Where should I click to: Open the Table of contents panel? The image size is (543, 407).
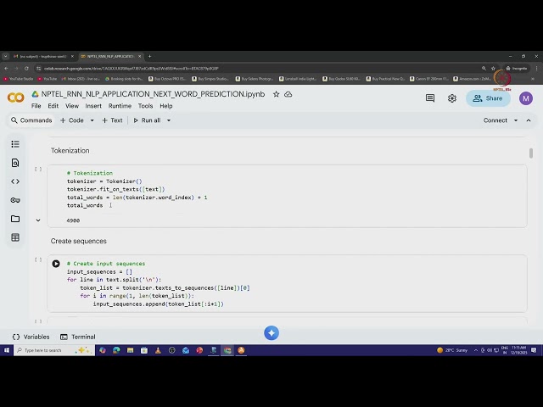point(15,144)
